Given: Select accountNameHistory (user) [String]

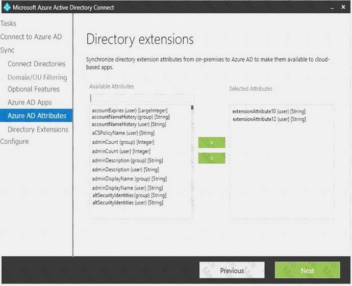Looking at the screenshot, I should [129, 124].
